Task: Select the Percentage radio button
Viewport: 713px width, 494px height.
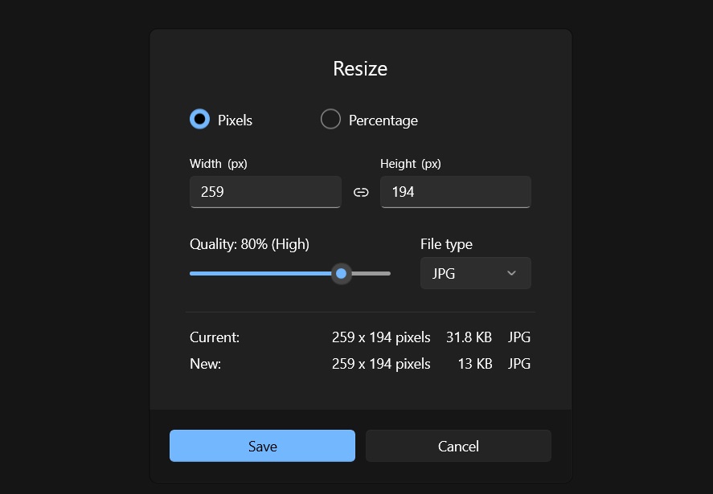Action: (x=330, y=118)
